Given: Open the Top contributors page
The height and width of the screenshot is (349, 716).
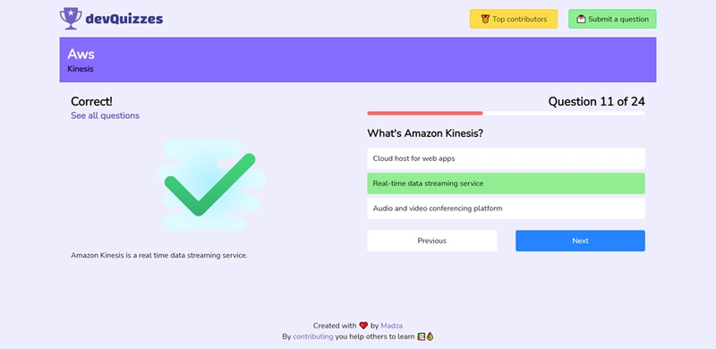Looking at the screenshot, I should coord(513,19).
